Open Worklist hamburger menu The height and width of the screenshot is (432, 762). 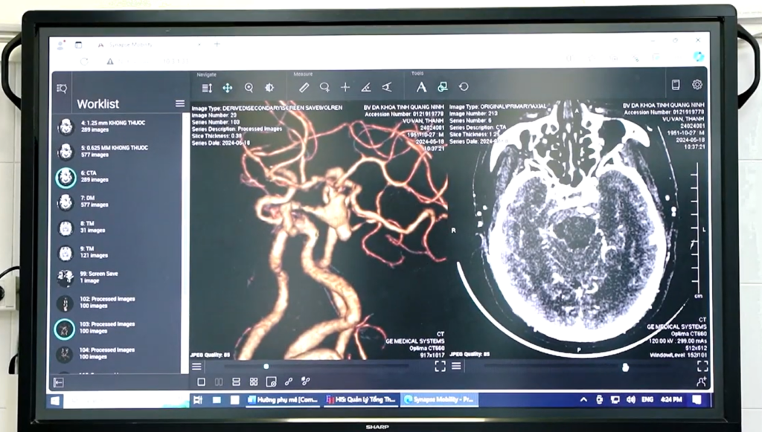(179, 103)
